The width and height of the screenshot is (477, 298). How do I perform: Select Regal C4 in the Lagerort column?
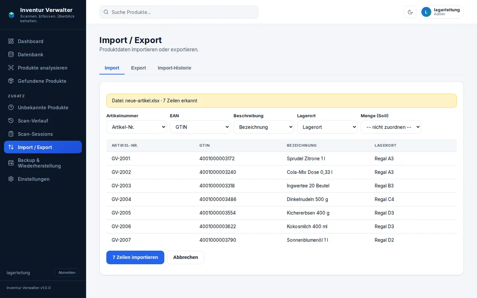384,199
